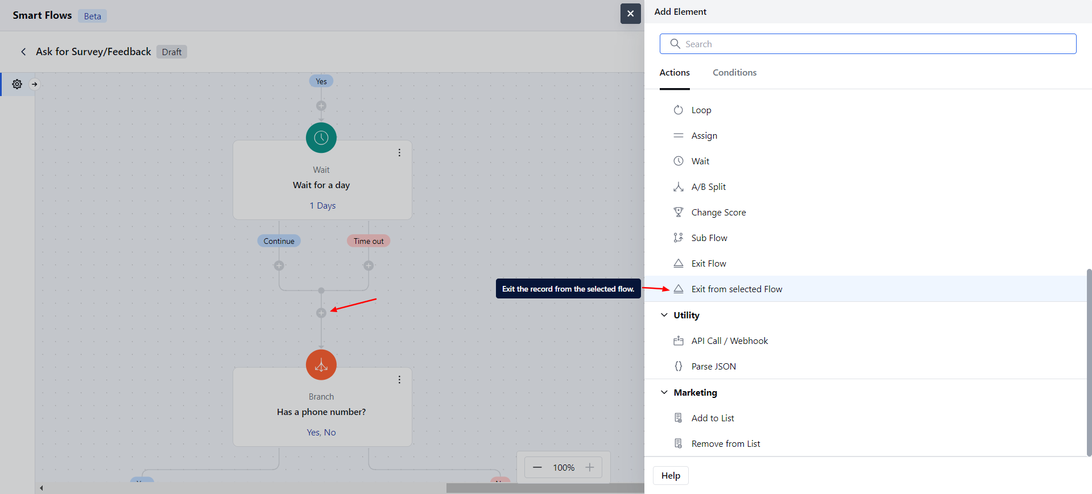1092x494 pixels.
Task: Click the "1 Days" wait duration
Action: [322, 205]
